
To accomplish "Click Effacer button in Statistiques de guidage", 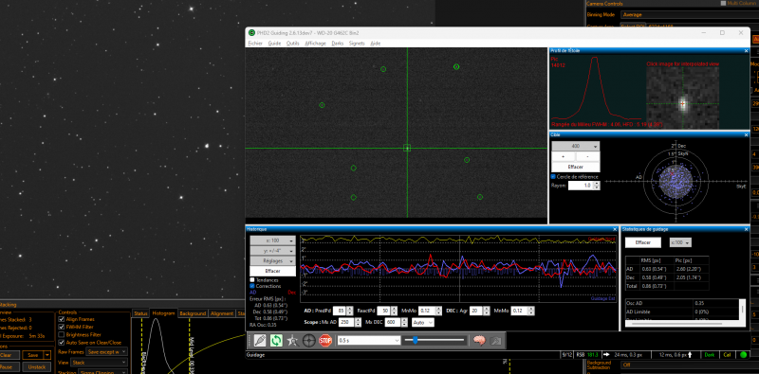I will point(643,242).
